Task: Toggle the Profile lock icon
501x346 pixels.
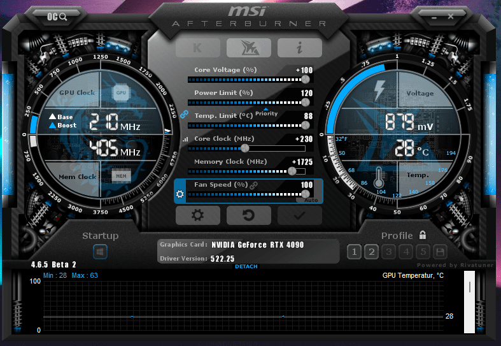Action: [423, 235]
